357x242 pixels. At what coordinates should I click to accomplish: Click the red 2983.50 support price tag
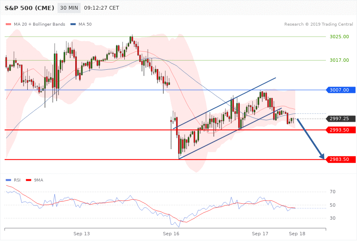point(341,159)
